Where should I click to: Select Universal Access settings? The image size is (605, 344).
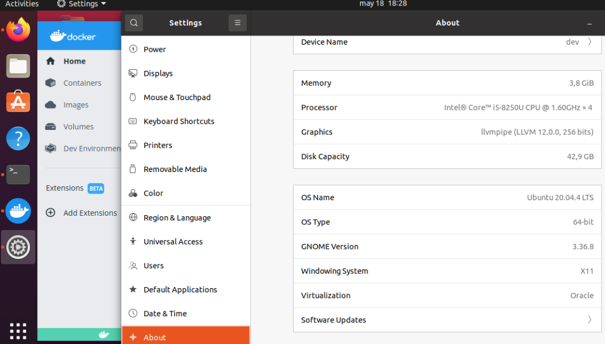click(x=186, y=241)
